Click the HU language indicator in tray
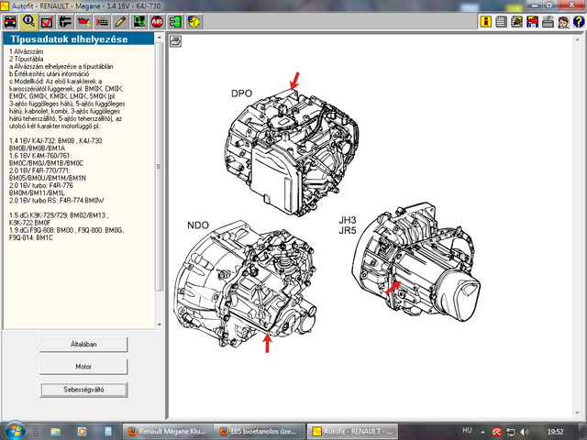The image size is (587, 440). (467, 430)
